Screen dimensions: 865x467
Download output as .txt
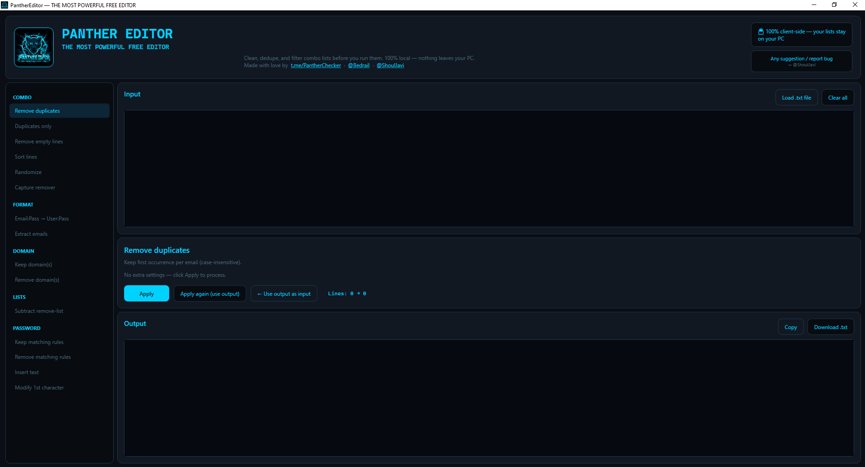point(831,327)
